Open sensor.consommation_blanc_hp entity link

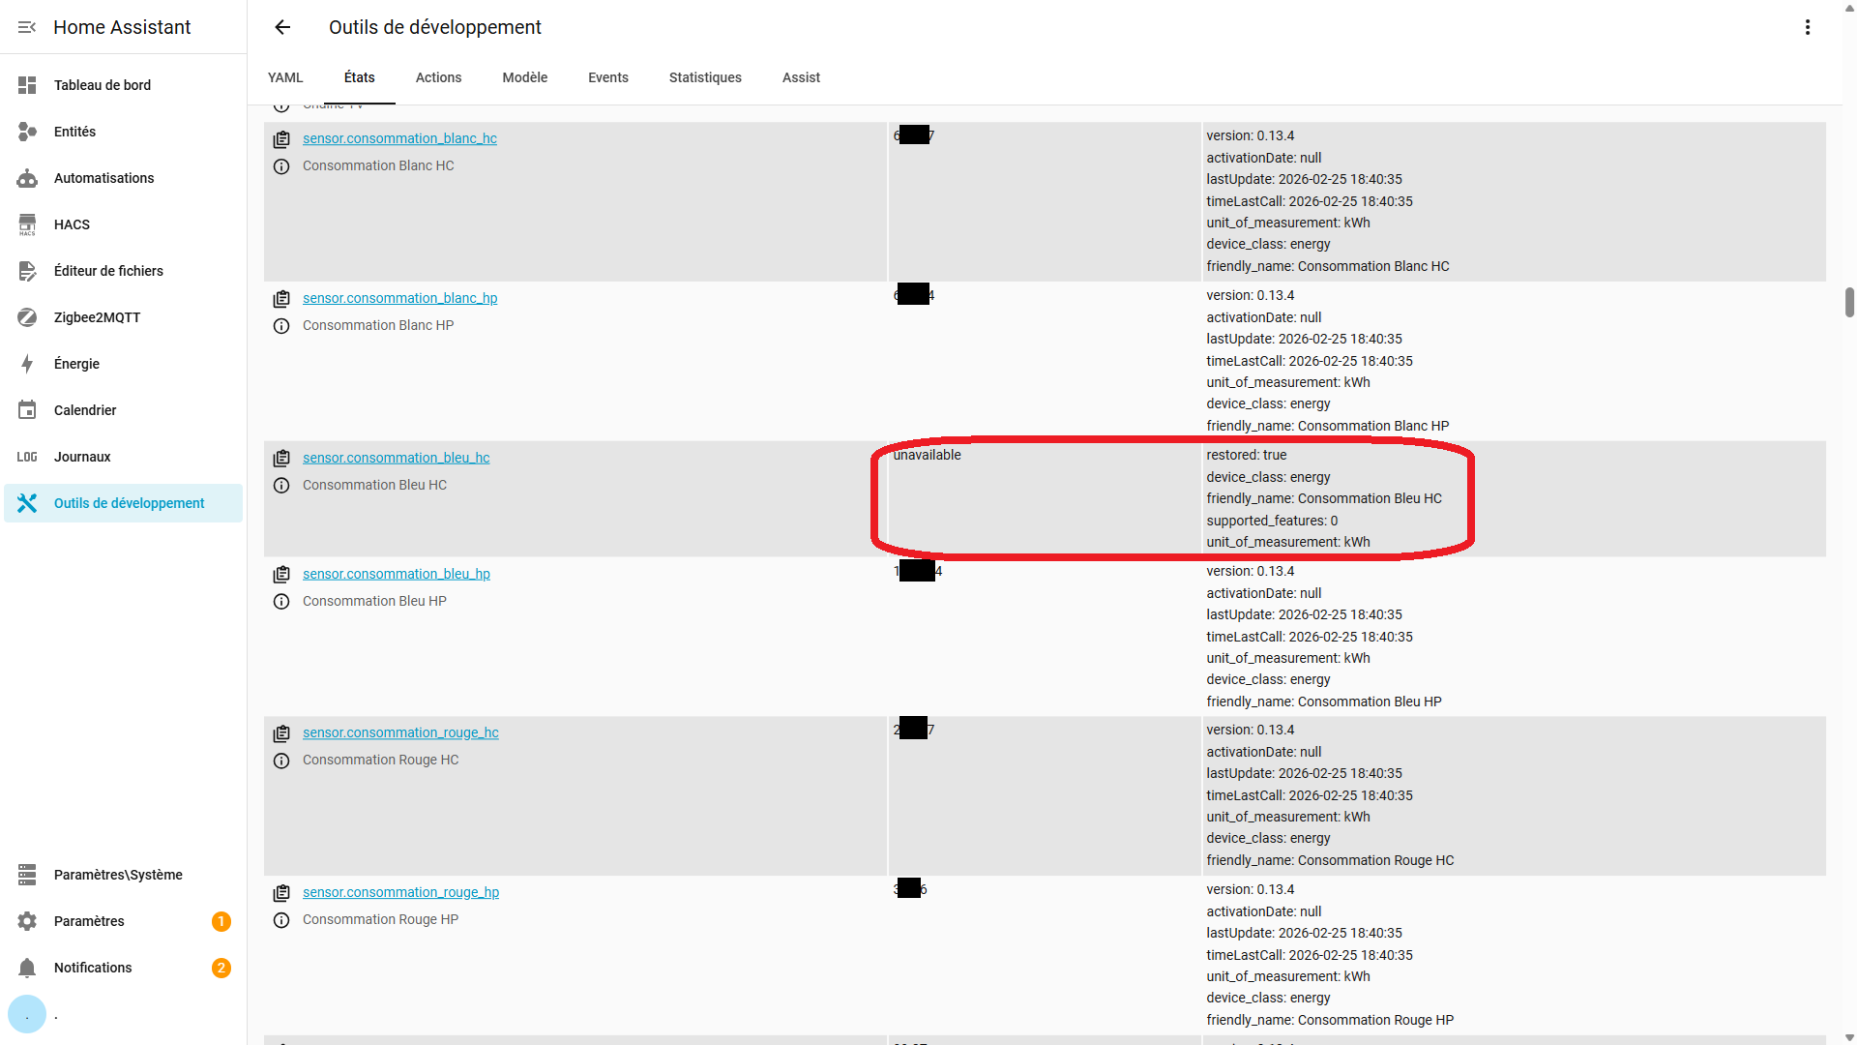click(399, 298)
